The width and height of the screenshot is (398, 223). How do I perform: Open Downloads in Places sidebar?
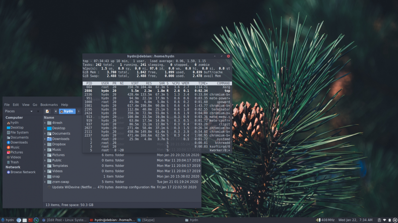(17, 143)
